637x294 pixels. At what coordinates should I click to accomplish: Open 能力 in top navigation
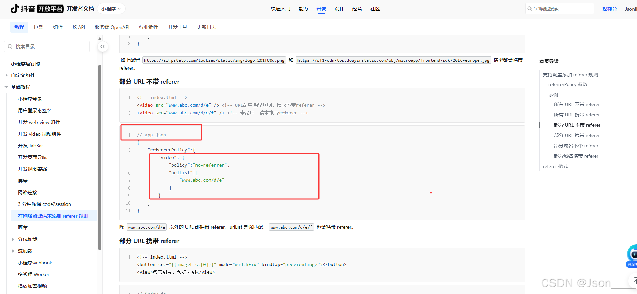point(303,9)
